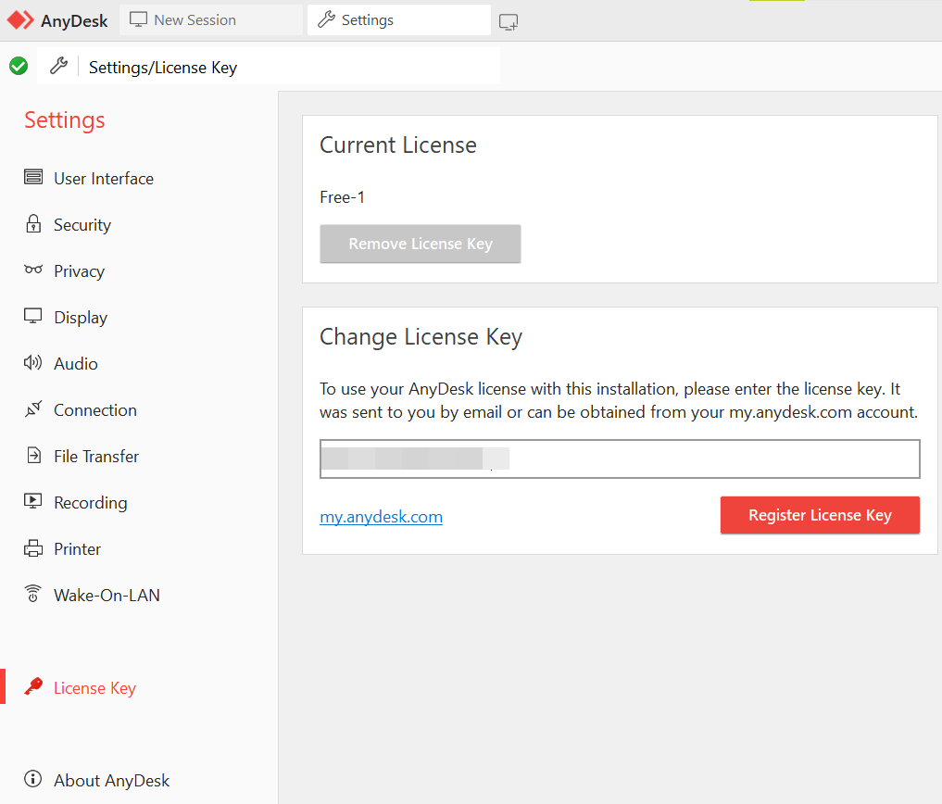942x804 pixels.
Task: Click the Display monitor icon
Action: coord(33,317)
